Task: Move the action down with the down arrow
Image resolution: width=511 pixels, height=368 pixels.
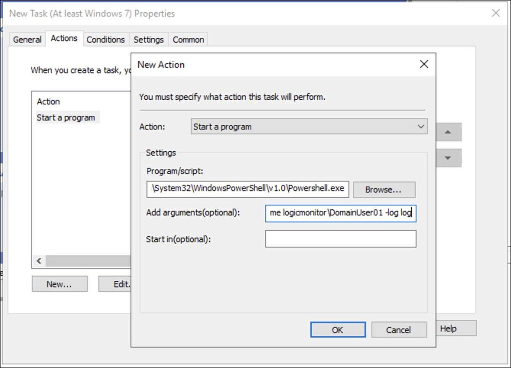Action: (448, 158)
